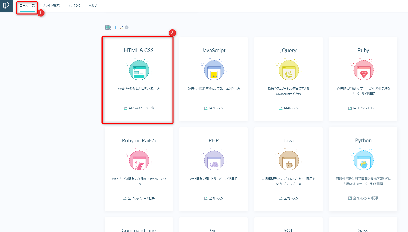Click the book icon in Java card
The image size is (408, 232).
tap(281, 198)
